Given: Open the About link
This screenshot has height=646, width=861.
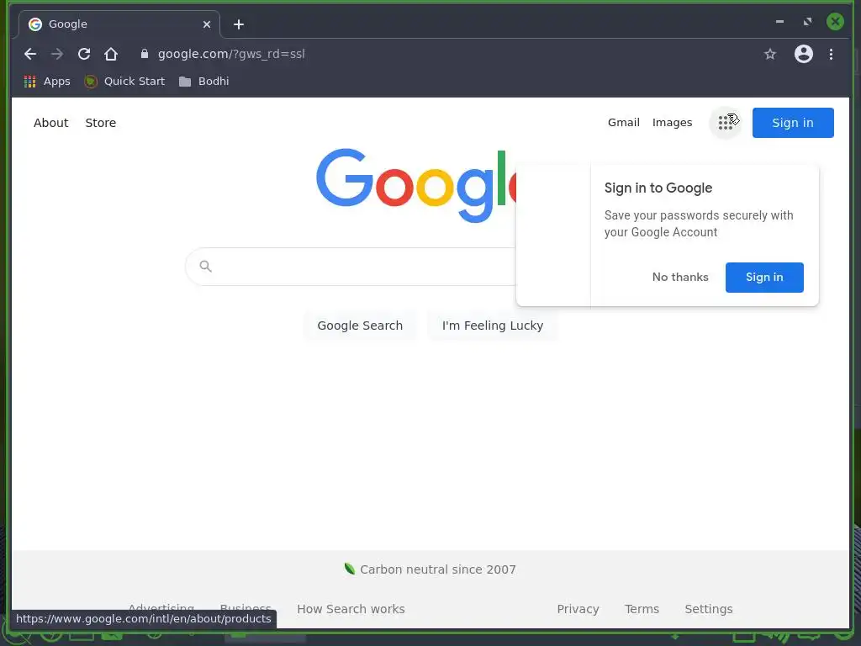Looking at the screenshot, I should [x=51, y=123].
